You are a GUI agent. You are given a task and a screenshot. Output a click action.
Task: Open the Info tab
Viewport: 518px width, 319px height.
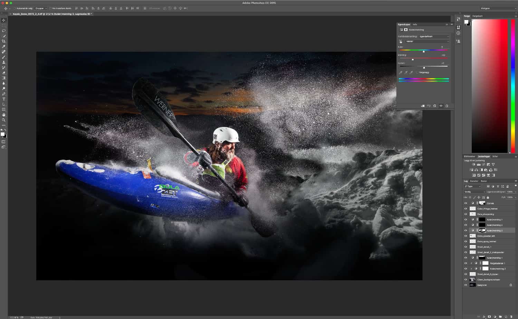pos(415,24)
